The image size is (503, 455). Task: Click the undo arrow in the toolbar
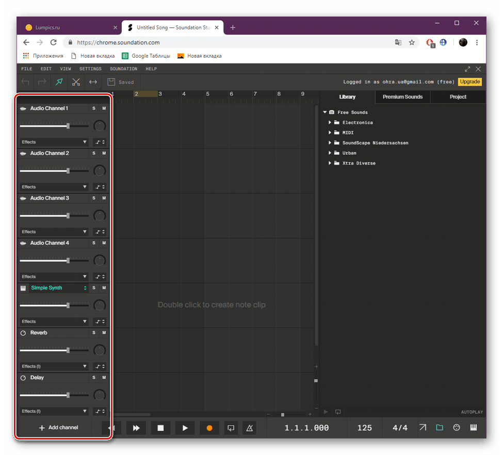click(x=25, y=82)
